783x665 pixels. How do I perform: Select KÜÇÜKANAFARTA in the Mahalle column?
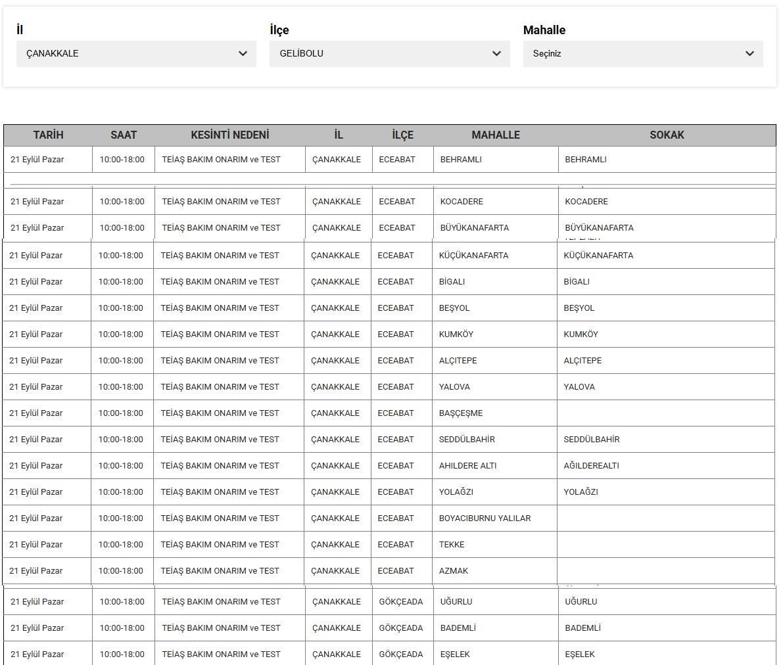tap(473, 256)
